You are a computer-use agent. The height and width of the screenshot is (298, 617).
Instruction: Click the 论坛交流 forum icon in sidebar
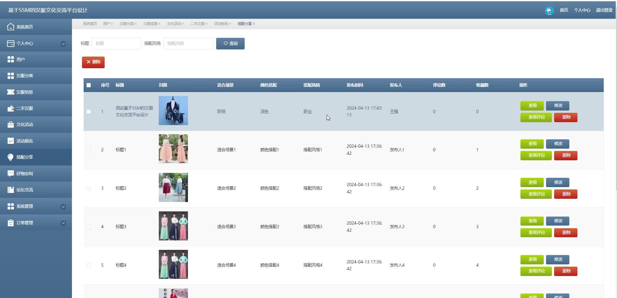click(x=11, y=190)
